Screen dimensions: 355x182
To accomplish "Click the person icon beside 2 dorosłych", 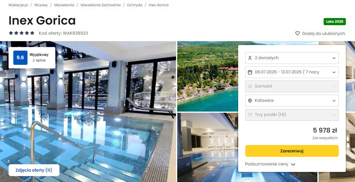I will 250,58.
